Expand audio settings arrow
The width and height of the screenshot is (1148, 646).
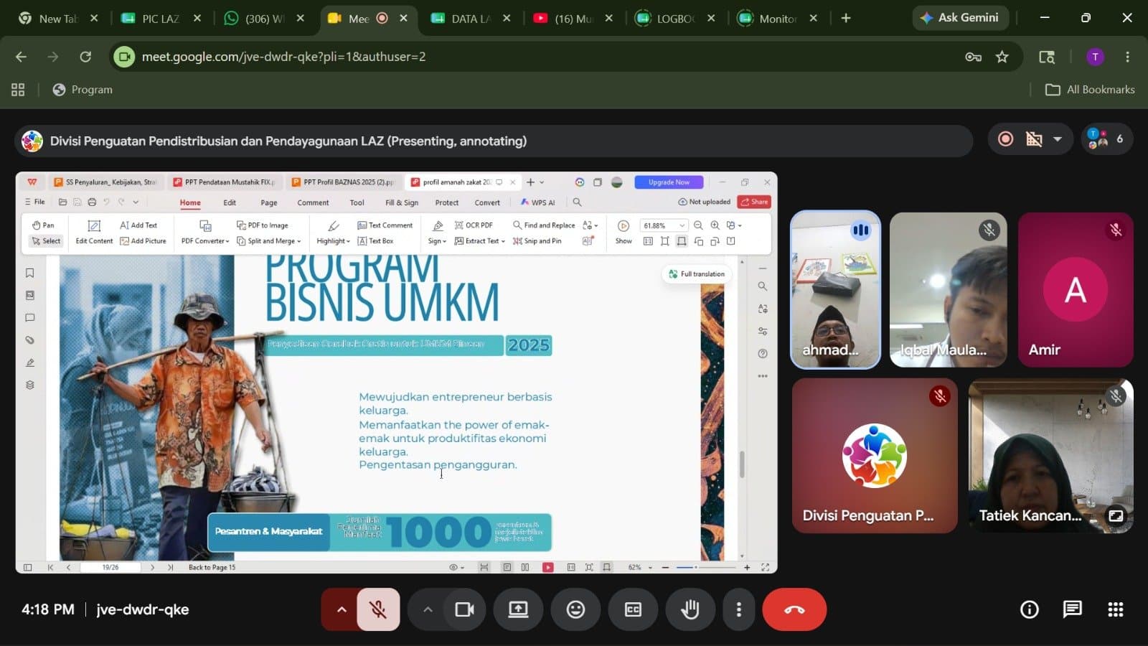[x=342, y=609]
